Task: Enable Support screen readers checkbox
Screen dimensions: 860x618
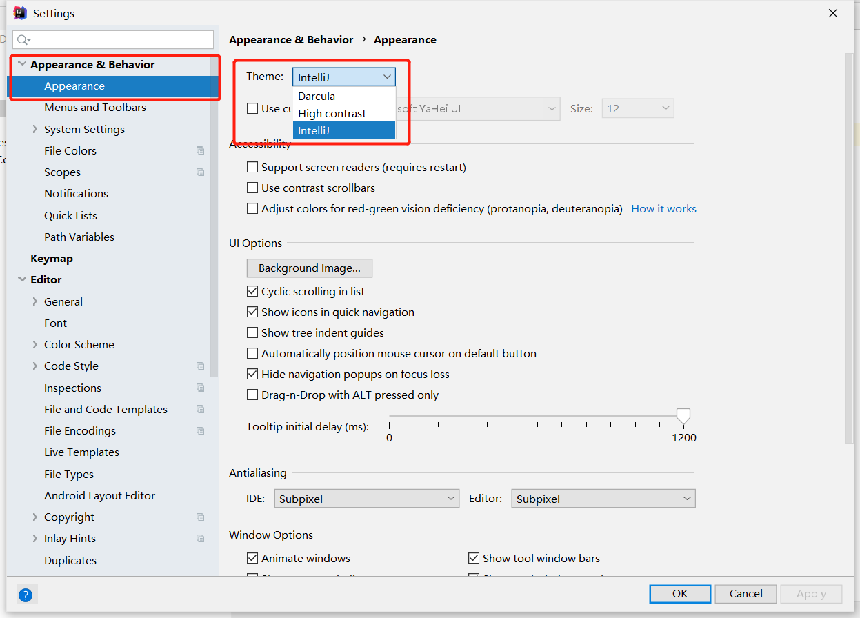Action: 252,167
